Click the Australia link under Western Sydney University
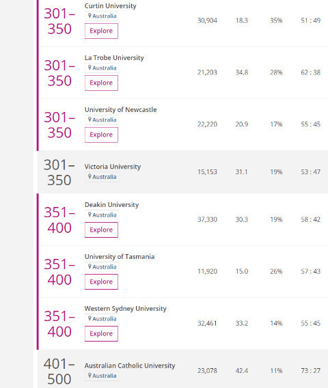Viewport: 328px width, 388px height. coord(105,319)
